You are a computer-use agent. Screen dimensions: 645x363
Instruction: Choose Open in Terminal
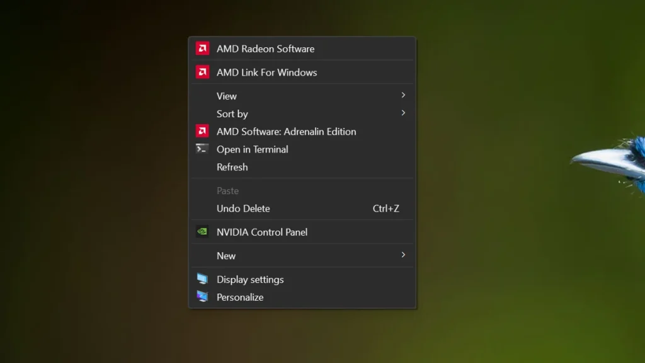pos(302,149)
